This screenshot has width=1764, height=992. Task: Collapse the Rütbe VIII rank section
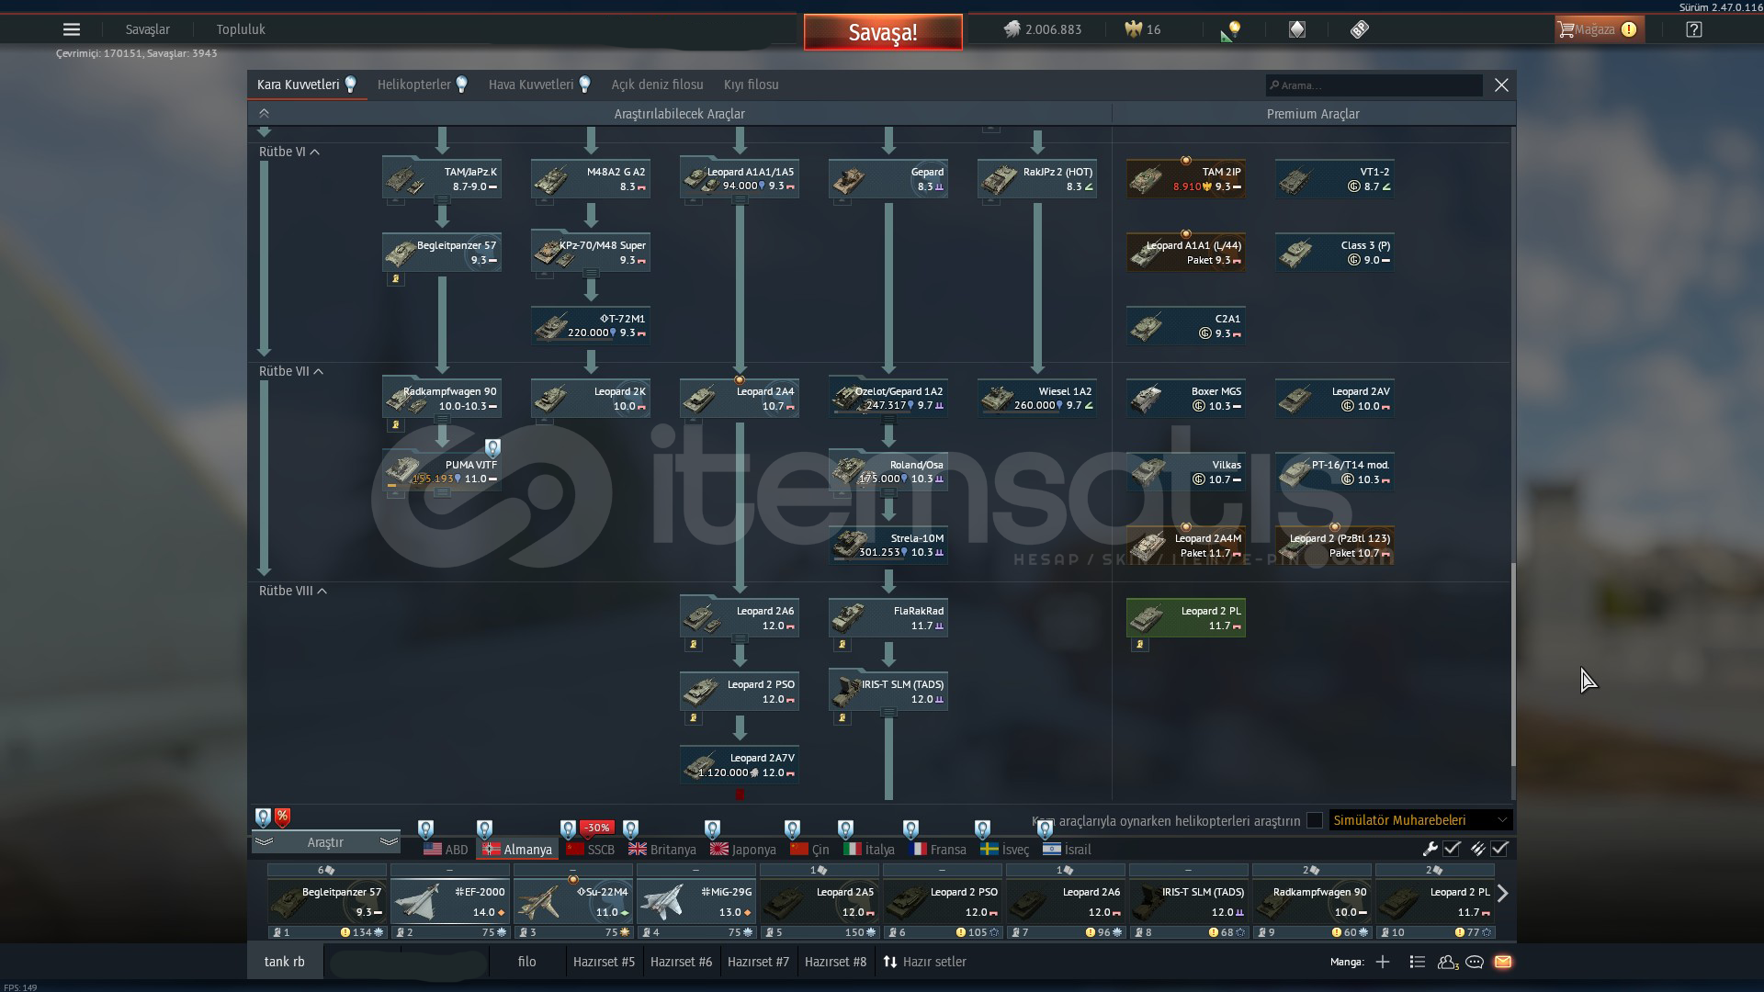point(293,591)
